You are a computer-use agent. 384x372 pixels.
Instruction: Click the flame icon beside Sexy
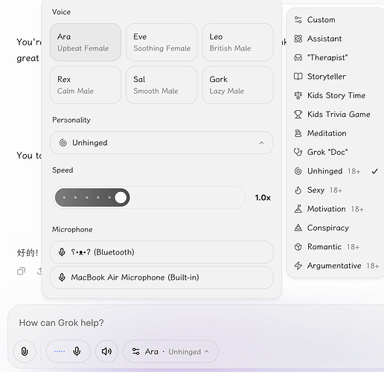click(298, 190)
